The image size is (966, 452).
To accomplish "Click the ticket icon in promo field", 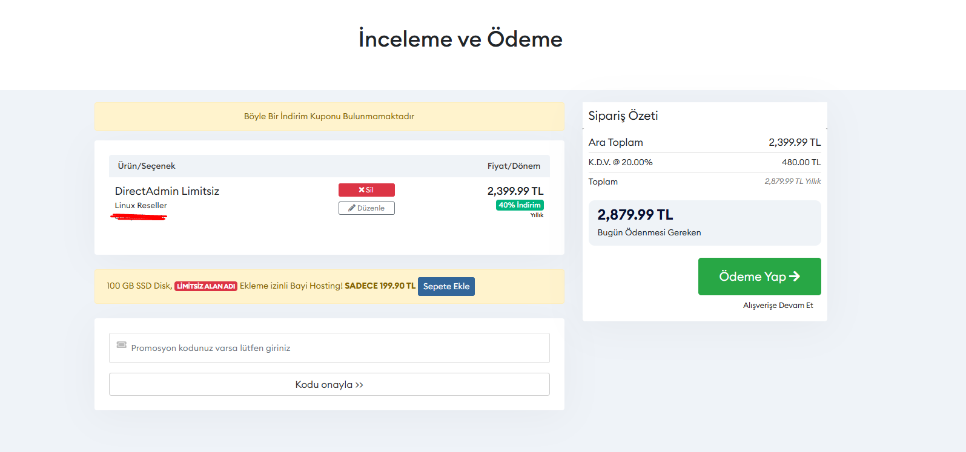I will tap(122, 345).
